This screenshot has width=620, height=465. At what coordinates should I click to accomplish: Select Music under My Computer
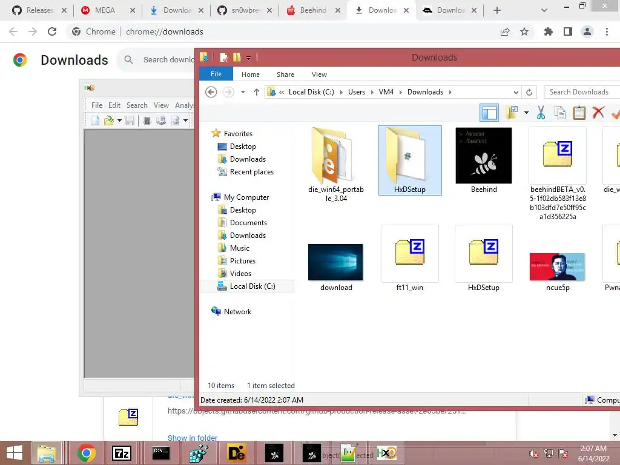tap(240, 248)
